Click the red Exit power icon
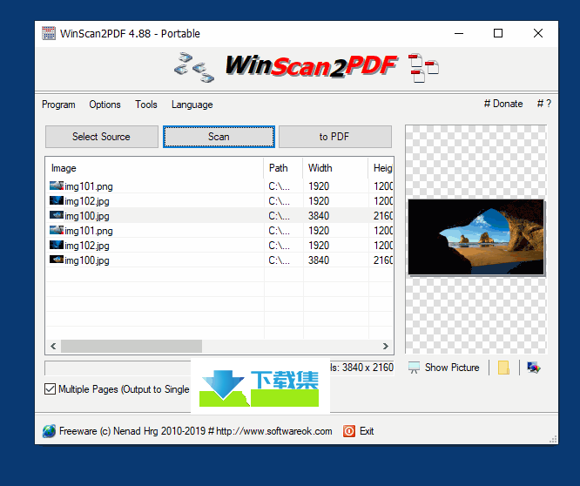This screenshot has height=486, width=580. pos(349,431)
